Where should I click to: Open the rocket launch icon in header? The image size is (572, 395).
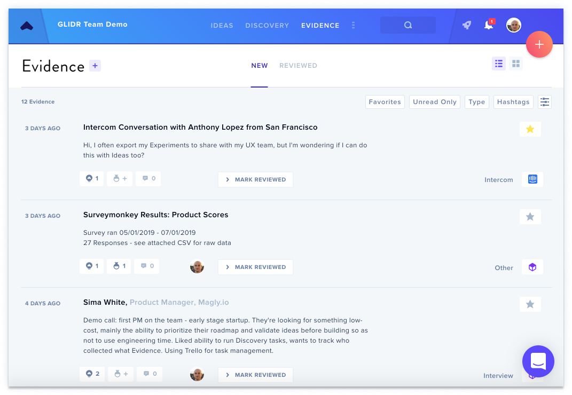coord(467,25)
